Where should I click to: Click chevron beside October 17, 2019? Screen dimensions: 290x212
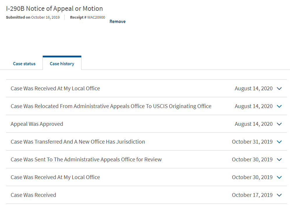pyautogui.click(x=279, y=195)
